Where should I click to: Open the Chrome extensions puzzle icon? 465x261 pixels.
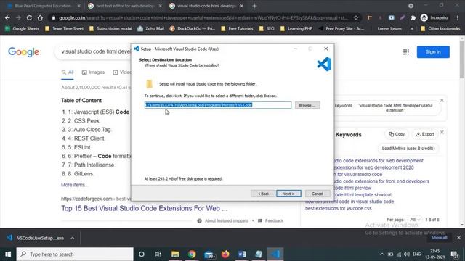pyautogui.click(x=413, y=17)
